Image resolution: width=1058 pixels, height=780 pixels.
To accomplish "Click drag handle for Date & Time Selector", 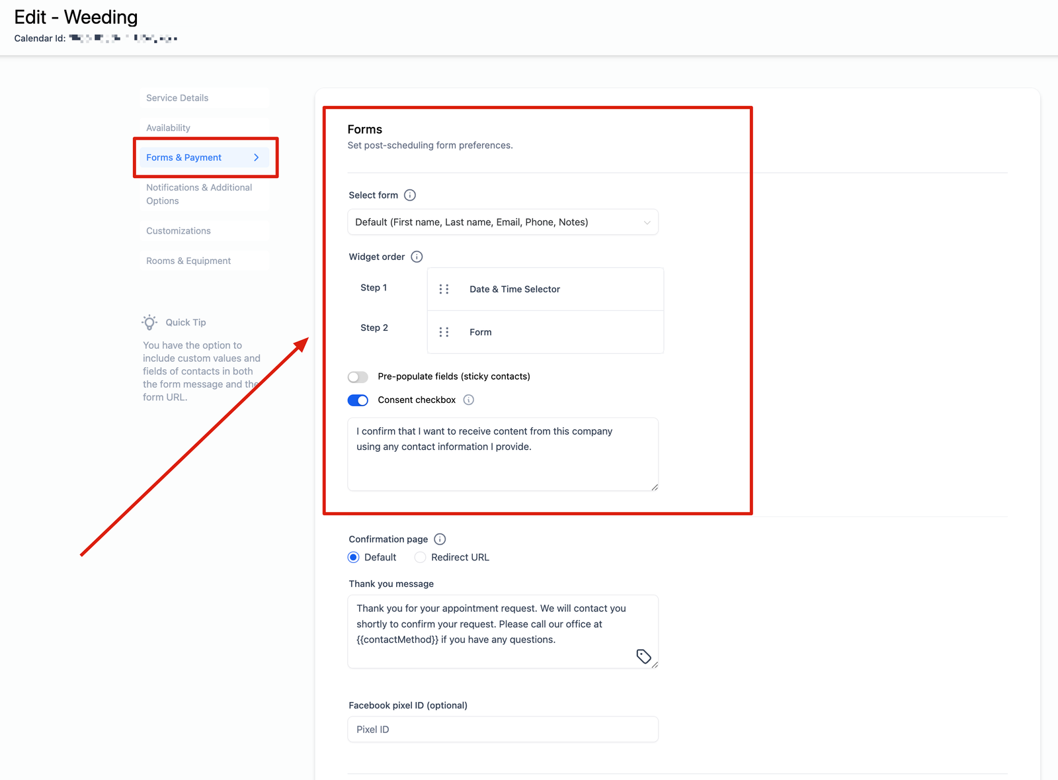I will point(444,289).
